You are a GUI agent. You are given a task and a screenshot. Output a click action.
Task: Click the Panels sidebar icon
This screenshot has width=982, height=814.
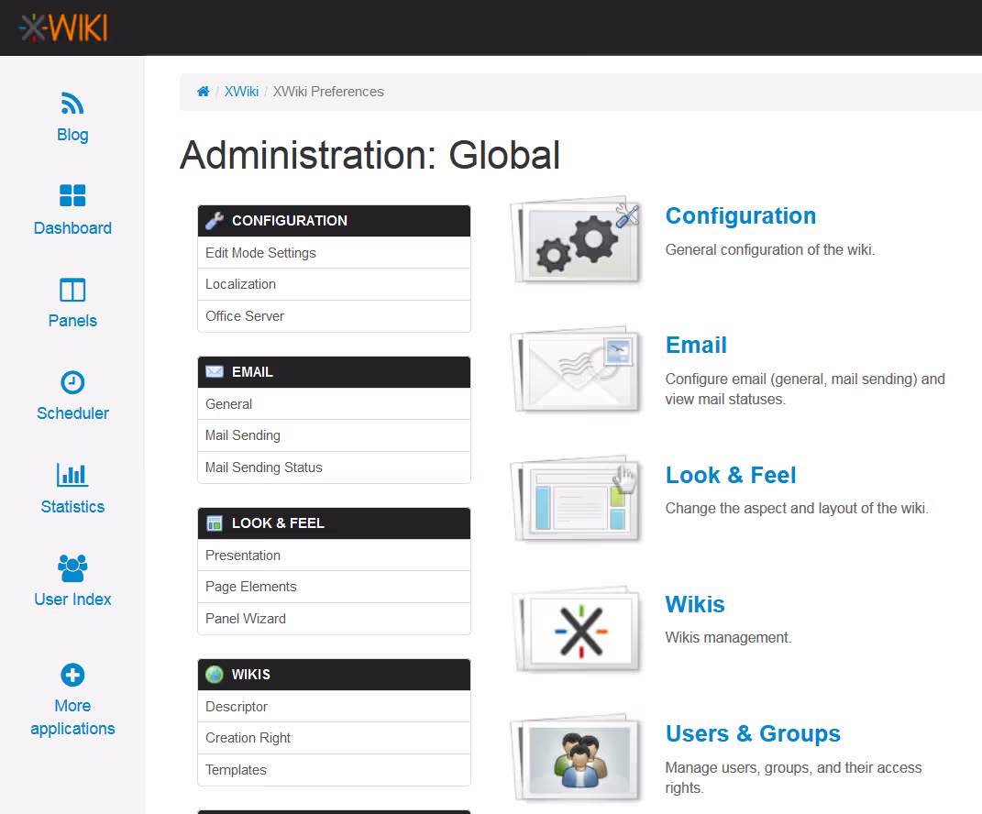tap(72, 290)
